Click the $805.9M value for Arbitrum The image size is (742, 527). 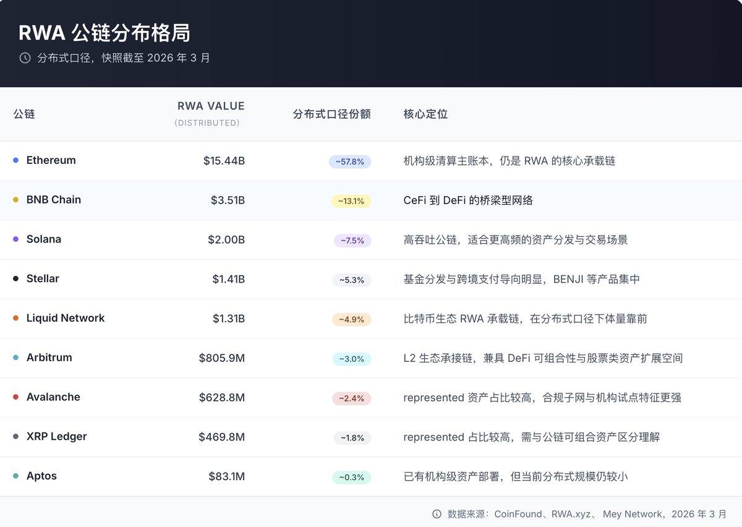click(222, 358)
